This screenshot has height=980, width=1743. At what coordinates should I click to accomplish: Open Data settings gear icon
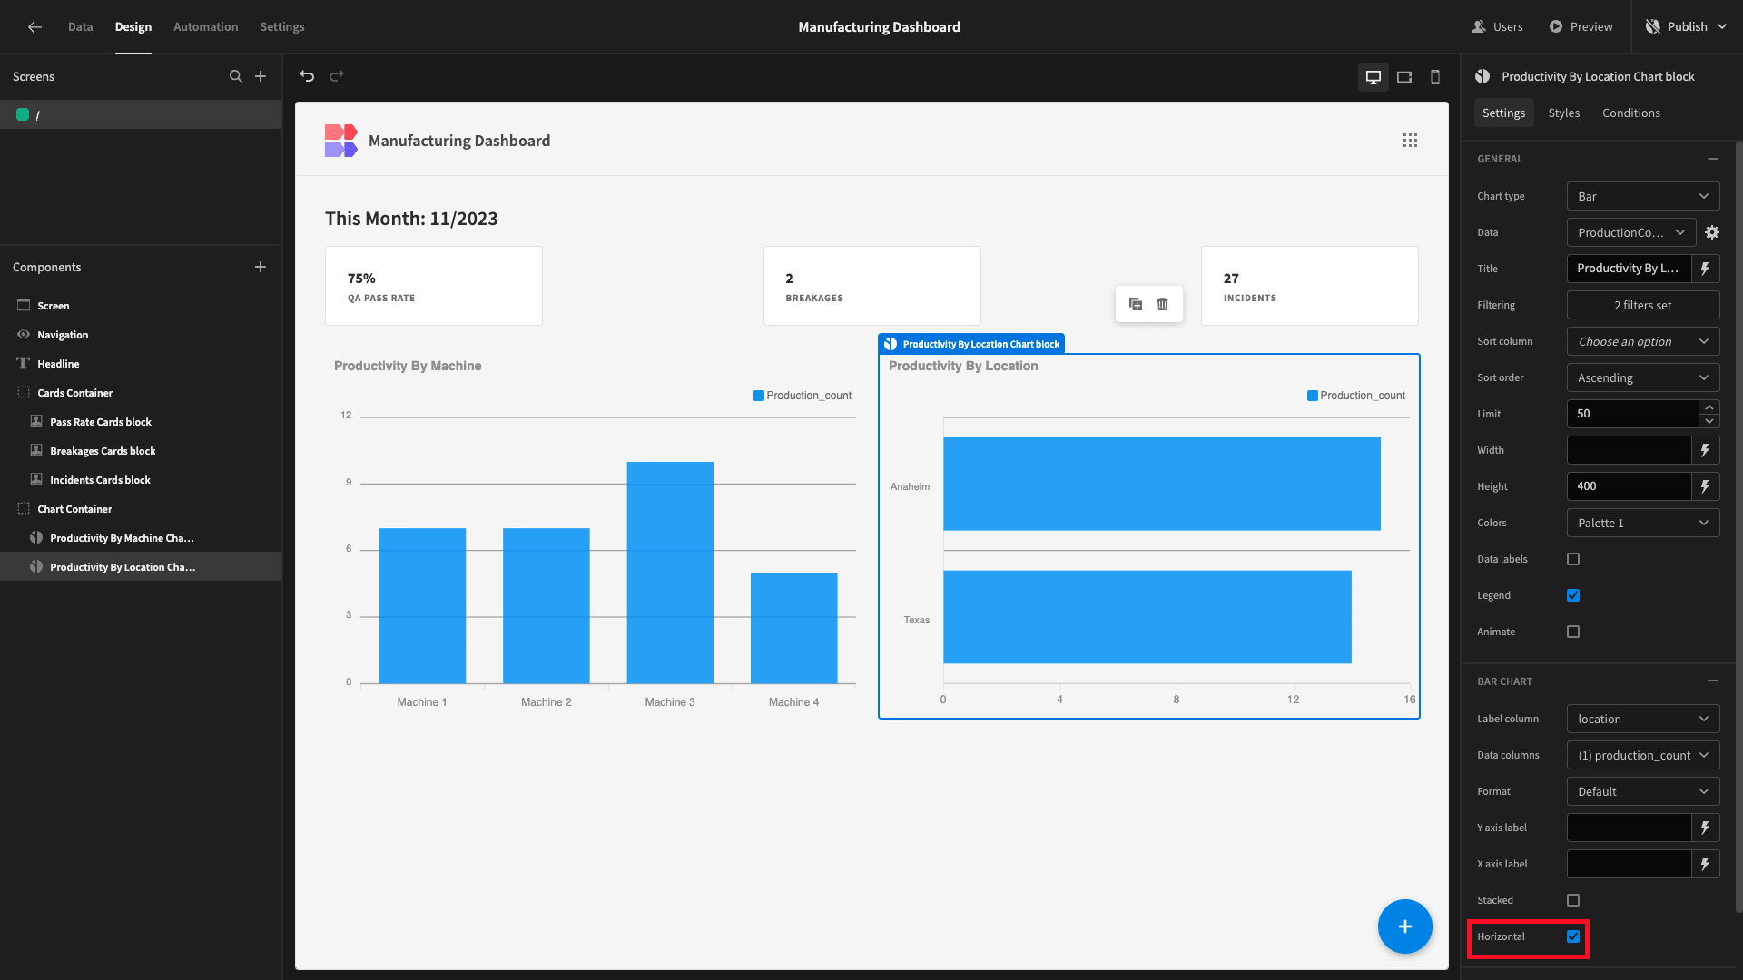(x=1712, y=232)
